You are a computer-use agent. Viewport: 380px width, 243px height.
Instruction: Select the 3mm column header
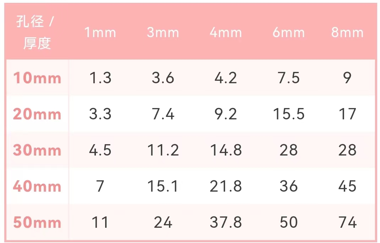pos(163,32)
